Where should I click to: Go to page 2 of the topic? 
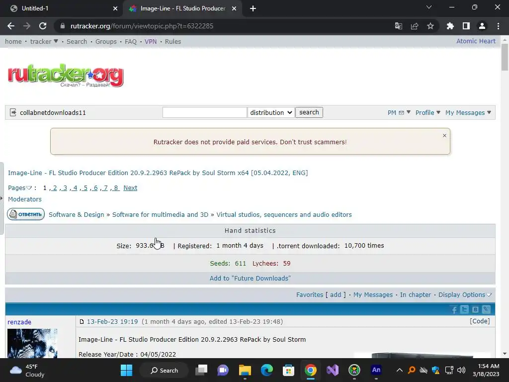pos(55,188)
